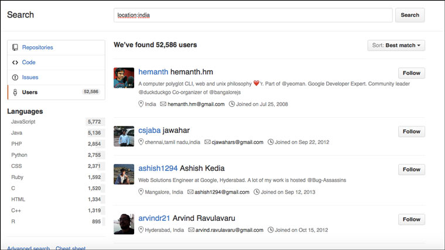
Task: Click email cjawahars@gmail.com
Action: coord(238,142)
